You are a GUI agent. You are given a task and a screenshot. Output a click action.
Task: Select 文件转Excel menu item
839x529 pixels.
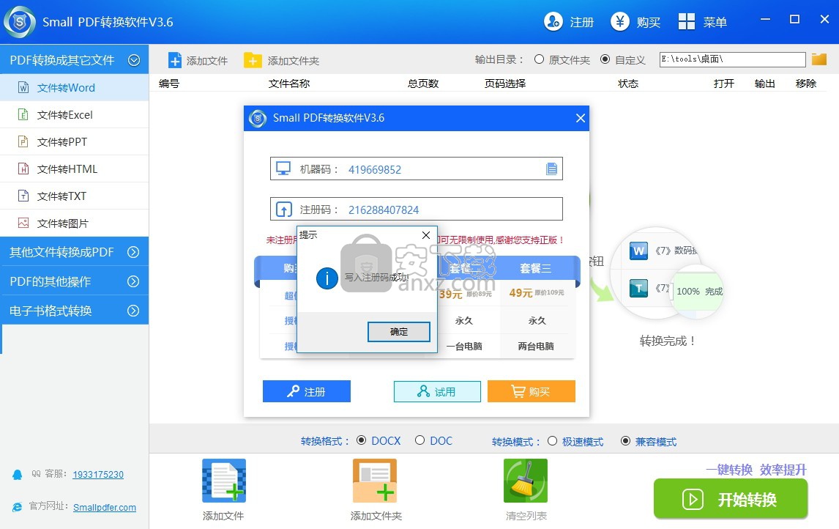pyautogui.click(x=75, y=114)
